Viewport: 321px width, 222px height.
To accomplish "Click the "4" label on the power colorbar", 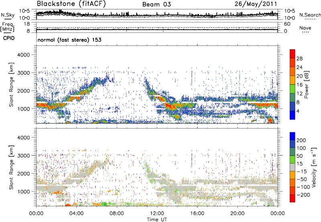I will (x=298, y=111).
